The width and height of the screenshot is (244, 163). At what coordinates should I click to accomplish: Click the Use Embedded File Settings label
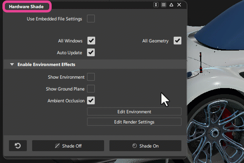pyautogui.click(x=54, y=19)
